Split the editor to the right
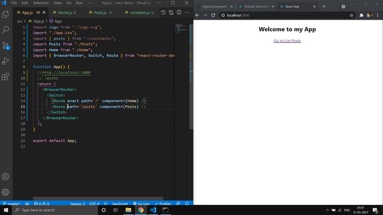The image size is (383, 215). (179, 12)
